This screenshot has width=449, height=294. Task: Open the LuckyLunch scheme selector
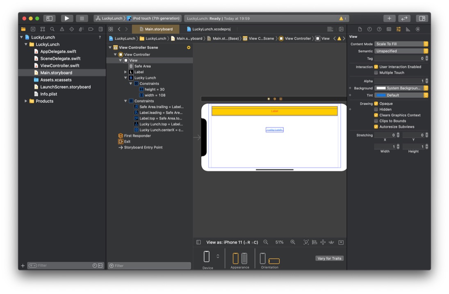[x=109, y=18]
